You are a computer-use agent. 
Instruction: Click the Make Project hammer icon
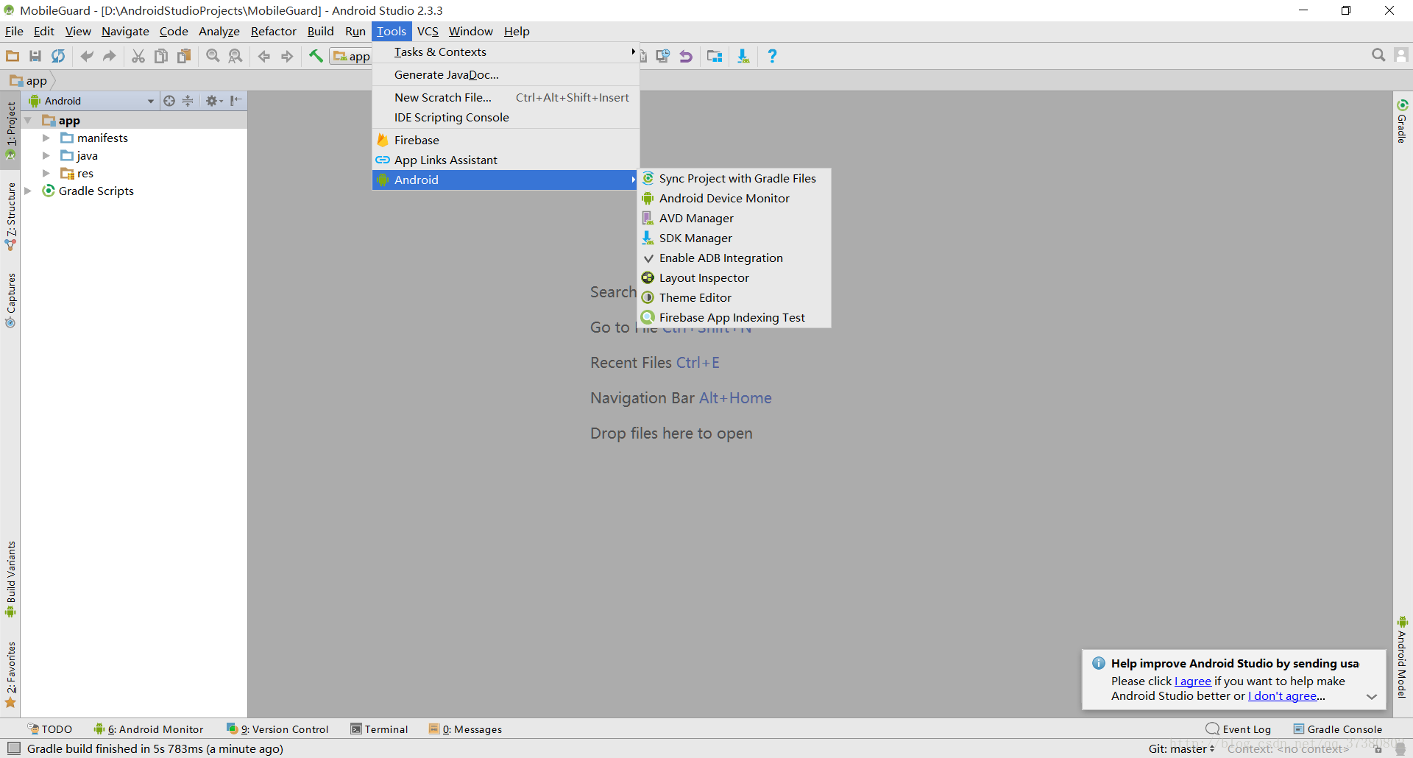click(x=316, y=56)
